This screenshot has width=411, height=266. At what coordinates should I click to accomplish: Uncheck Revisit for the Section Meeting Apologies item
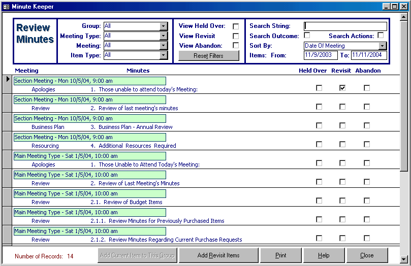342,88
